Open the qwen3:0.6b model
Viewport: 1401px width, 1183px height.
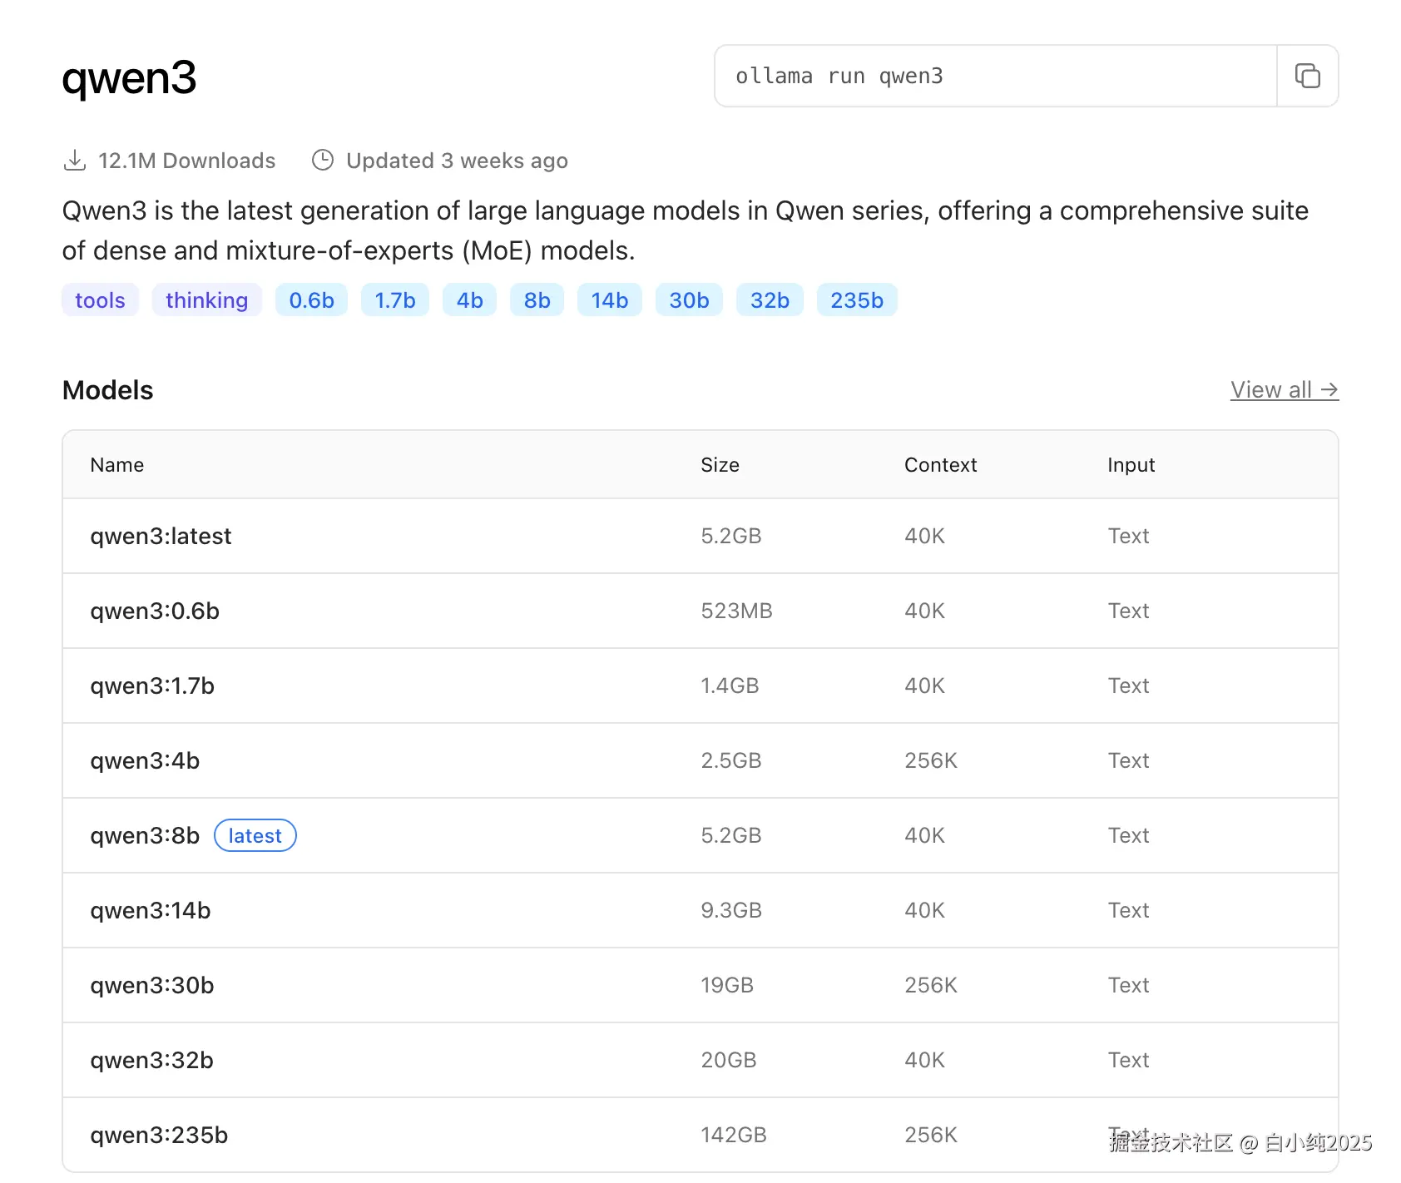[155, 611]
